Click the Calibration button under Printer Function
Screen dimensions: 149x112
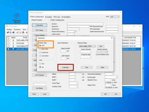click(x=40, y=25)
